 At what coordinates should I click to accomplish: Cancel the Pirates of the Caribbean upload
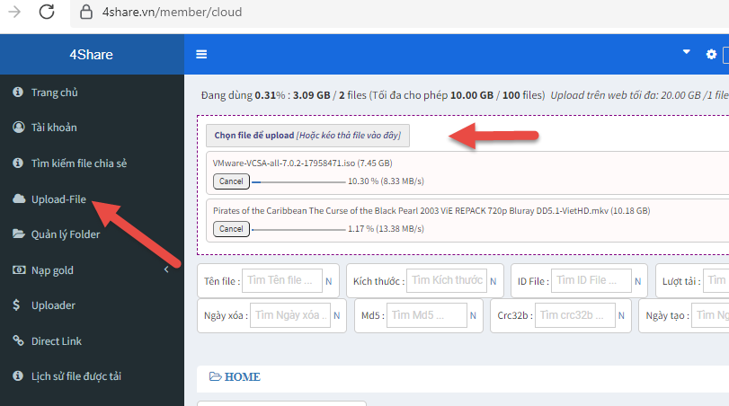click(231, 229)
